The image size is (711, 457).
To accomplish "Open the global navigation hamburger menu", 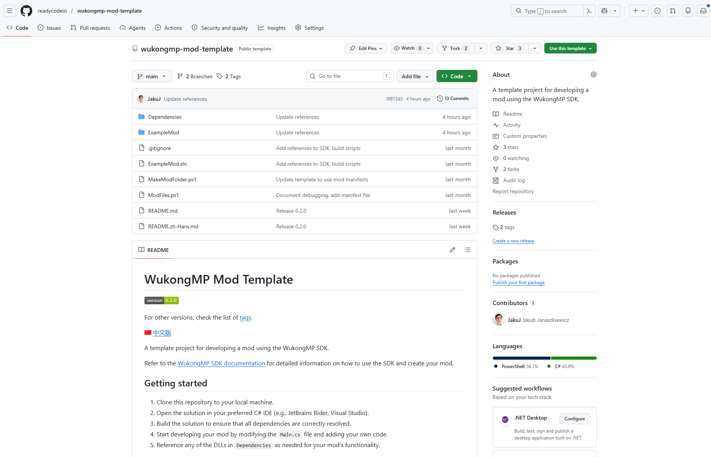I will coord(10,11).
